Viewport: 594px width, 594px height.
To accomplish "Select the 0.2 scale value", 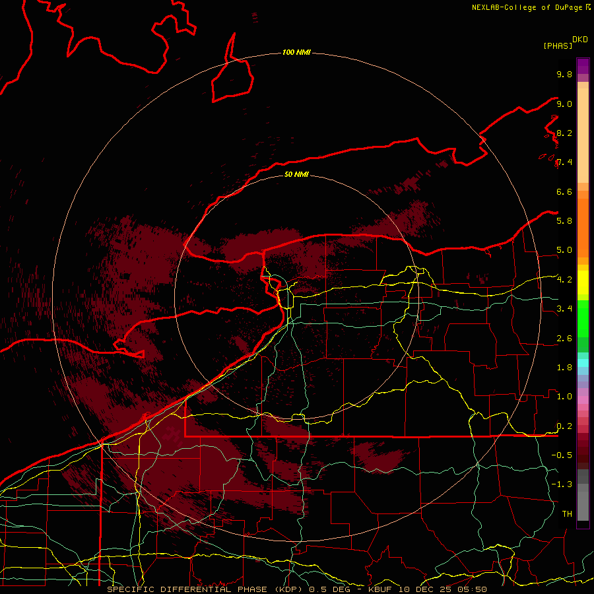I will point(564,426).
